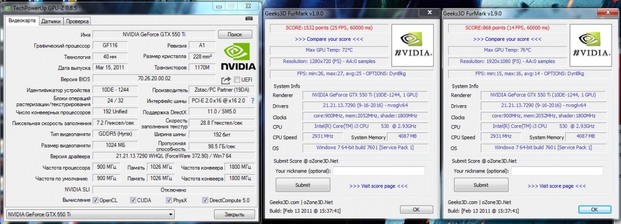Click the 98.5 ГБ/сек bandwidth value
Viewport: 621px width, 224px height.
[221, 145]
